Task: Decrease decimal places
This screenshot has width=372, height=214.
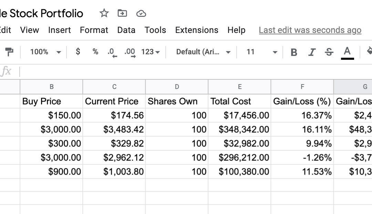Action: 111,52
